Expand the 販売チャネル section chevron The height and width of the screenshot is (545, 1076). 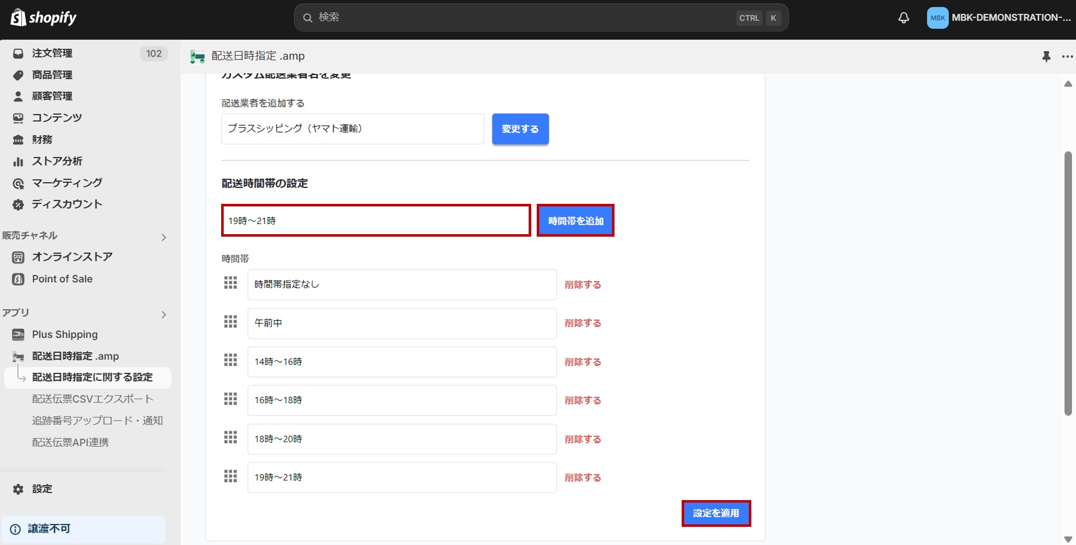(164, 237)
